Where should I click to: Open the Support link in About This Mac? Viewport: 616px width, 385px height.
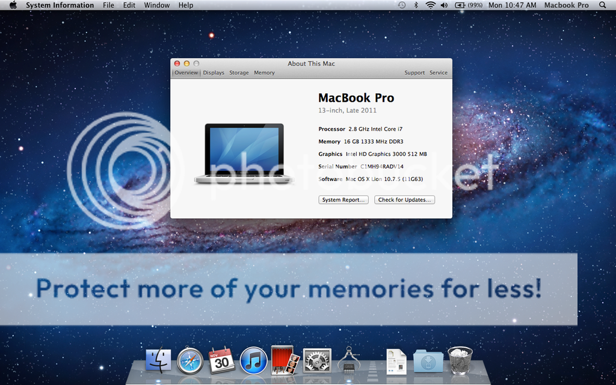(414, 73)
